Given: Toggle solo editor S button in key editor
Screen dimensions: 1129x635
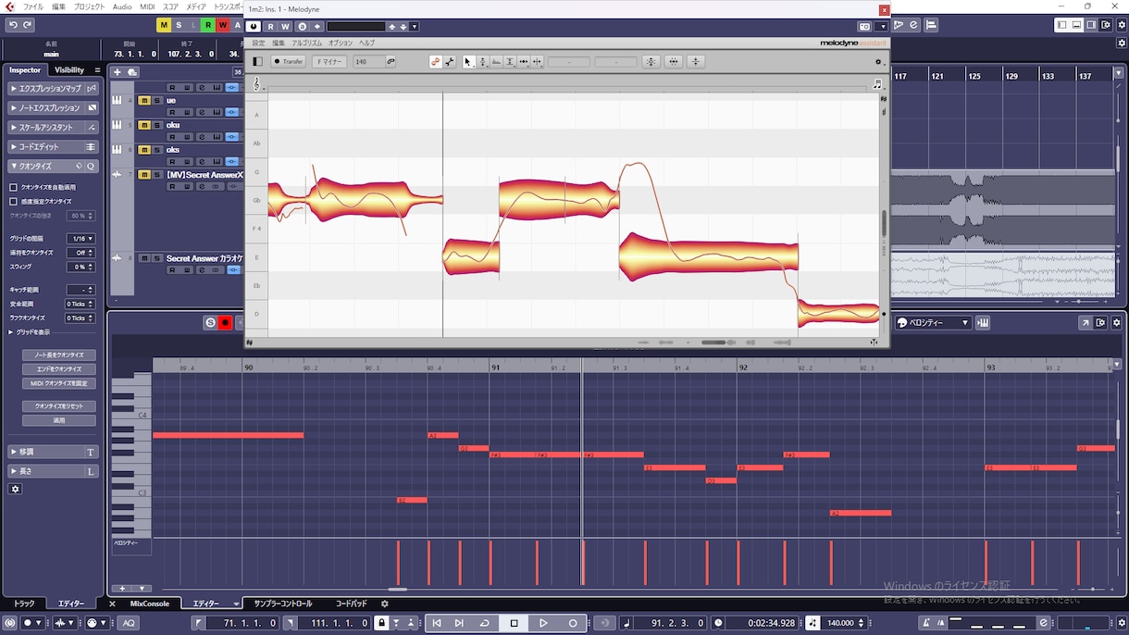Looking at the screenshot, I should (210, 322).
